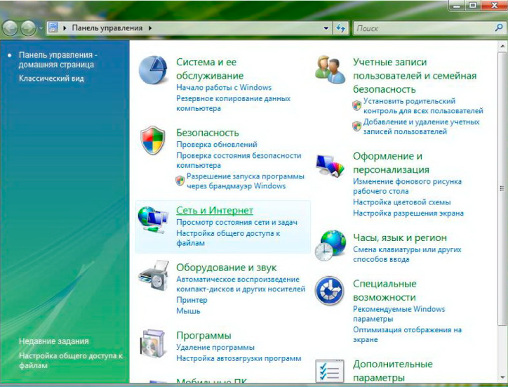Select Панель управления - домашняя страница in sidebar
508x387 pixels.
coord(58,60)
